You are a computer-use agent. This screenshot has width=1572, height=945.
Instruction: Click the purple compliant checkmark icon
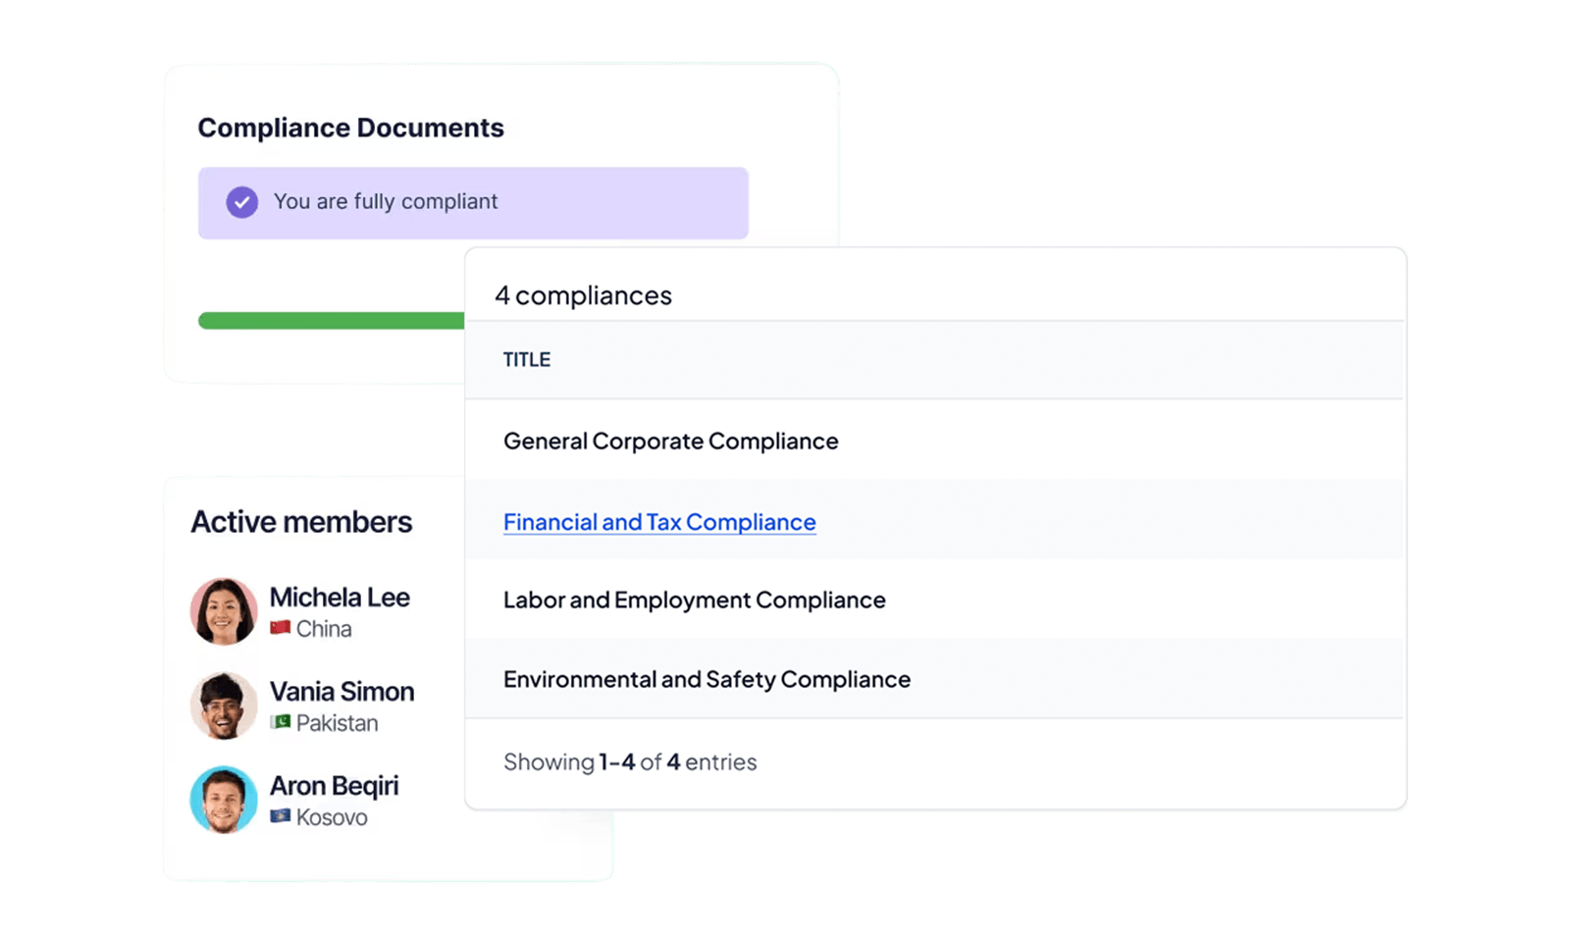click(241, 202)
